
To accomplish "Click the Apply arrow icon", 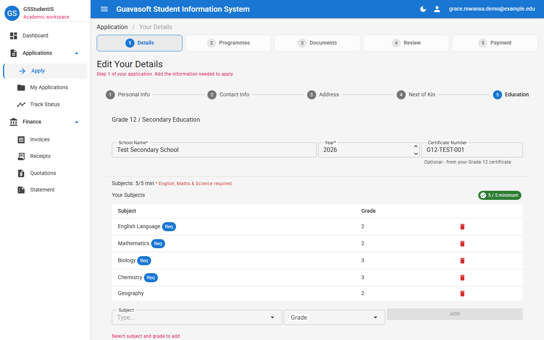I will click(22, 71).
